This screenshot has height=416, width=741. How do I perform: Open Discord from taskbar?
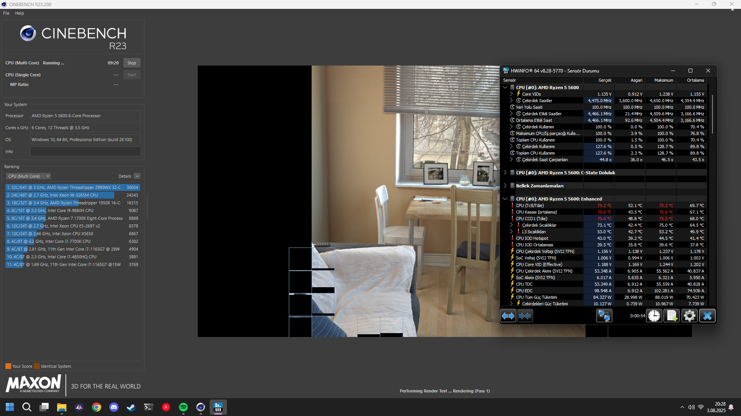tap(114, 407)
